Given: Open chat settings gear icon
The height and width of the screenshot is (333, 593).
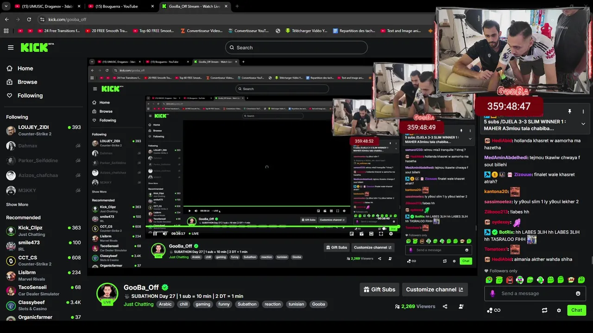Looking at the screenshot, I should tap(559, 310).
